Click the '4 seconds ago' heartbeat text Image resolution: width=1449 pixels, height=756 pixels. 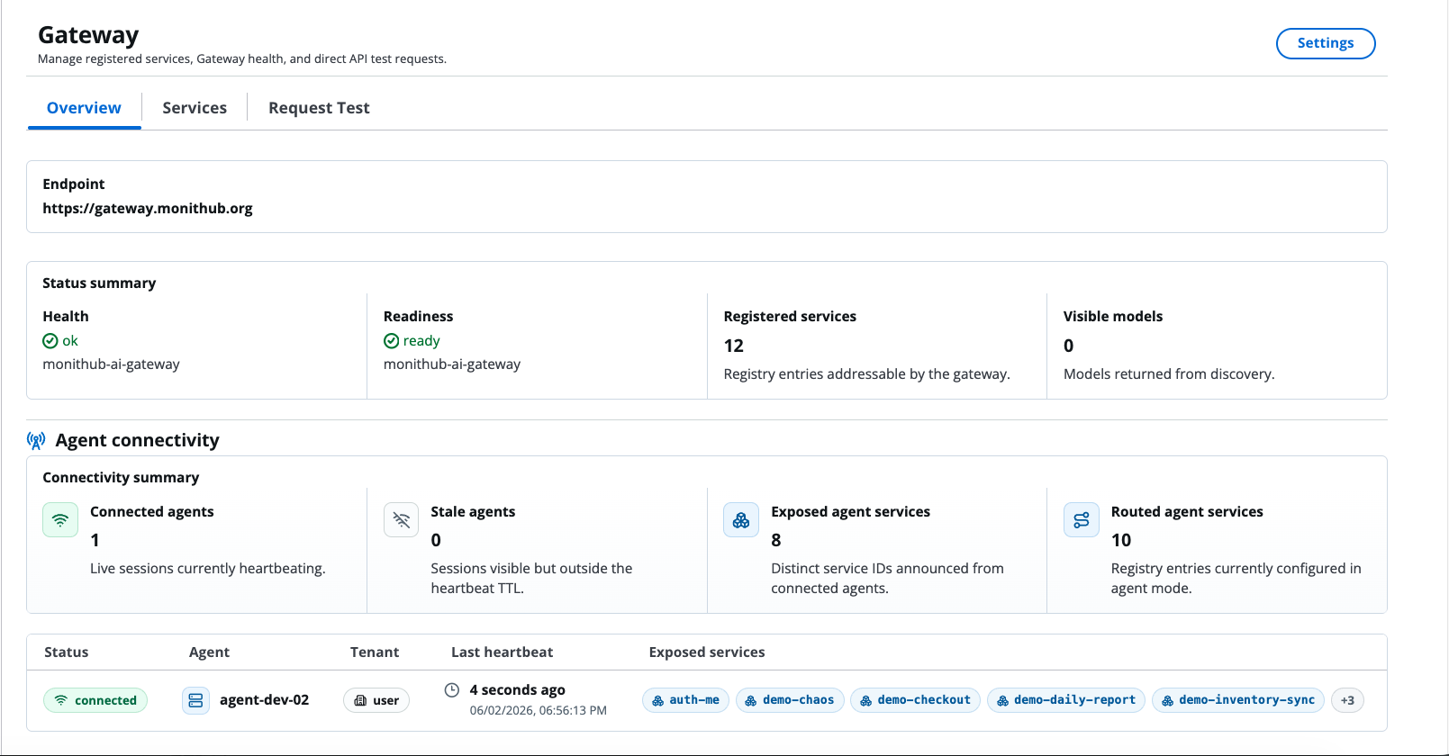click(x=518, y=690)
